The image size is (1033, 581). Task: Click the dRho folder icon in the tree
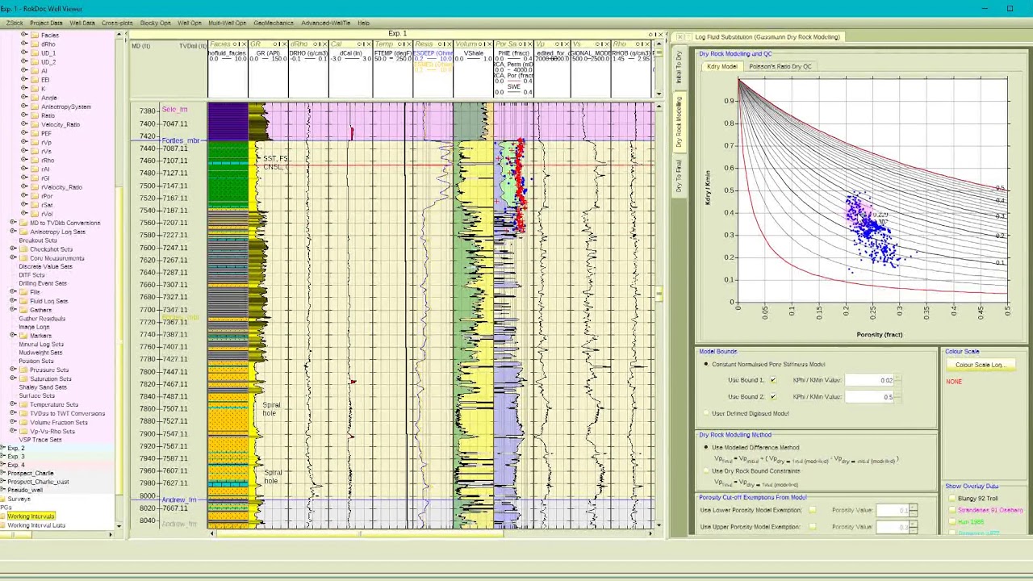[35, 44]
